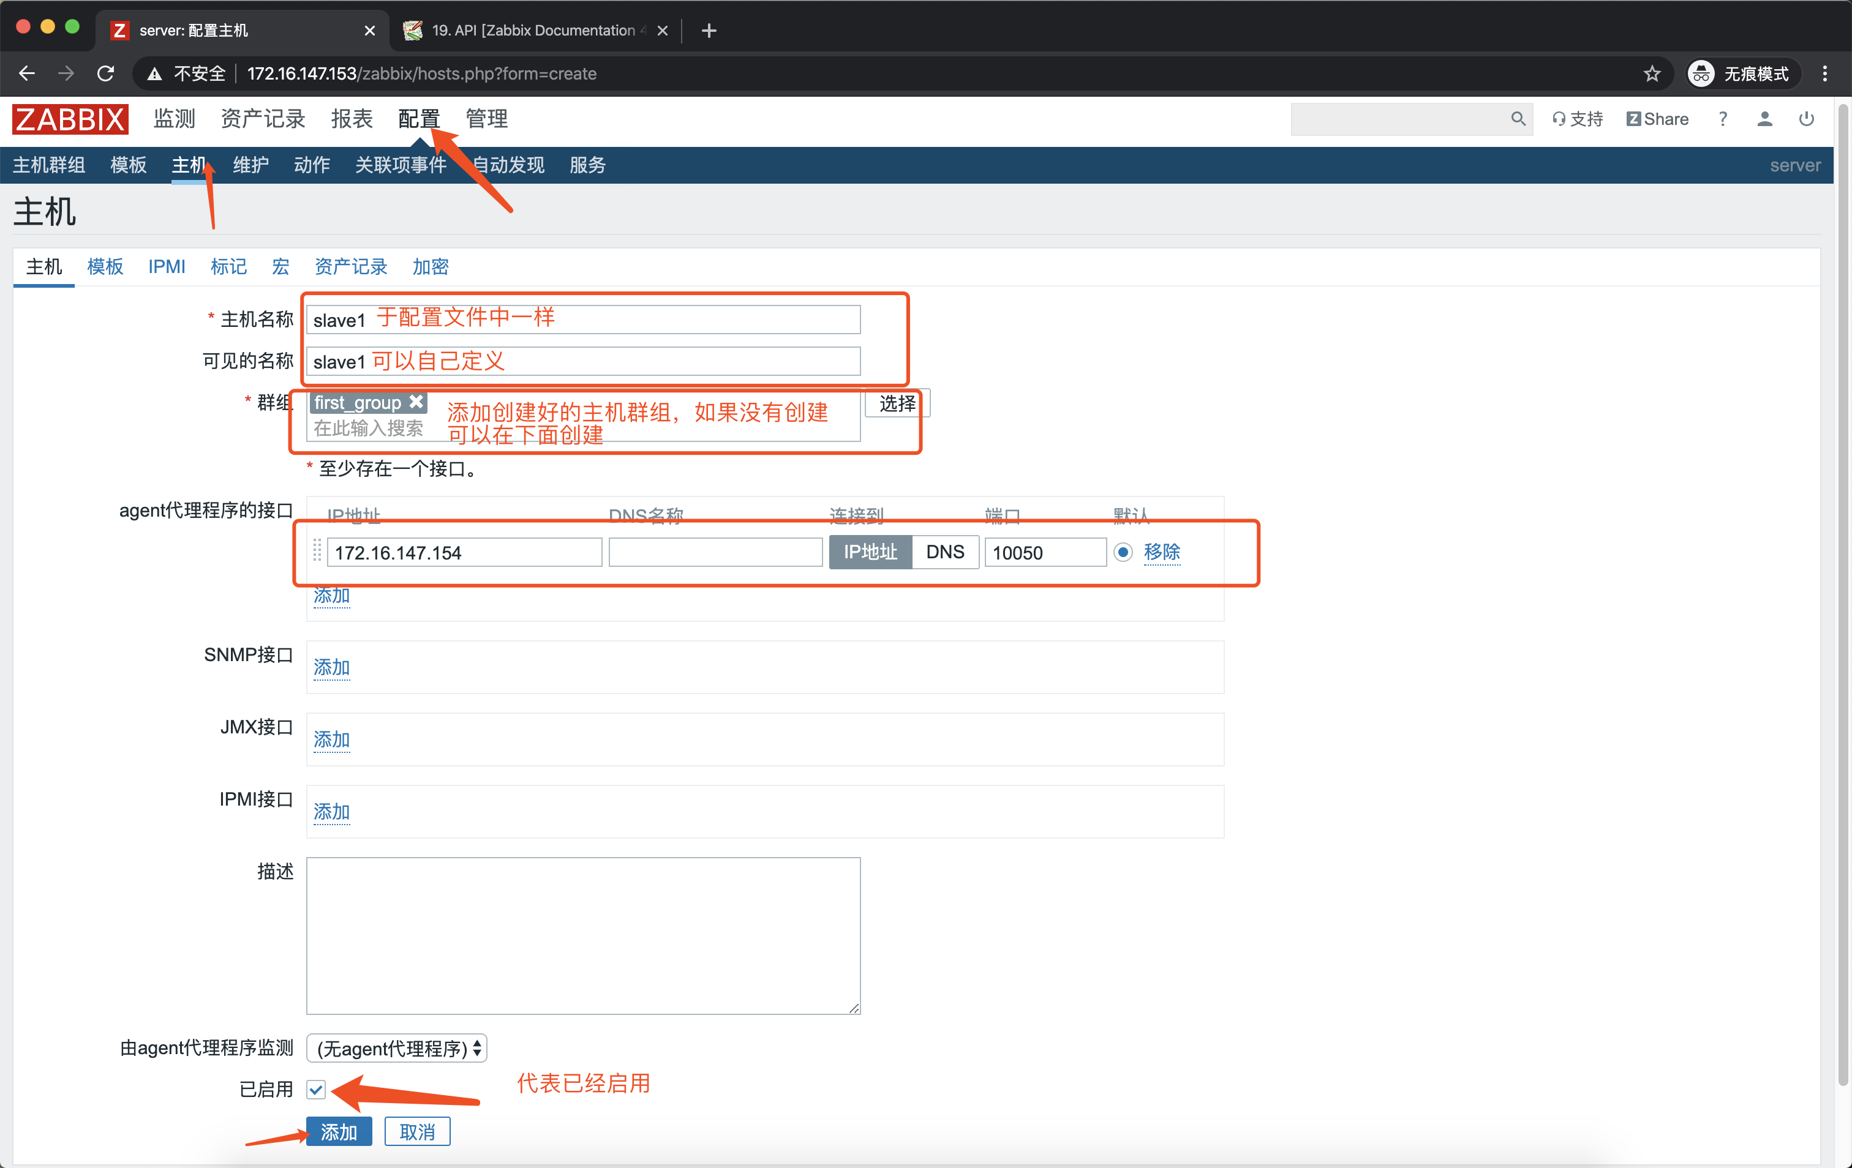Viewport: 1852px width, 1168px height.
Task: Click the blue 添加 submit button
Action: [x=339, y=1131]
